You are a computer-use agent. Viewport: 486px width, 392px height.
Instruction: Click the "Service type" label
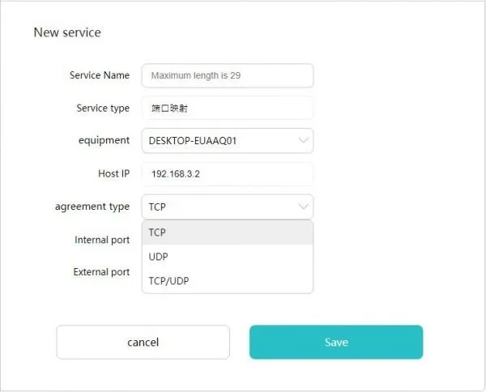pos(103,109)
